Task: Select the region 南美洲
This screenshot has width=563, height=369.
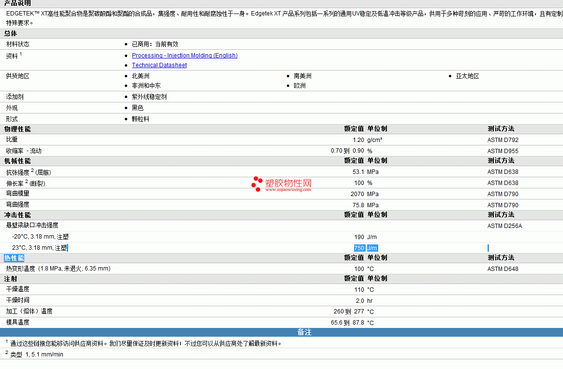Action: click(x=302, y=76)
